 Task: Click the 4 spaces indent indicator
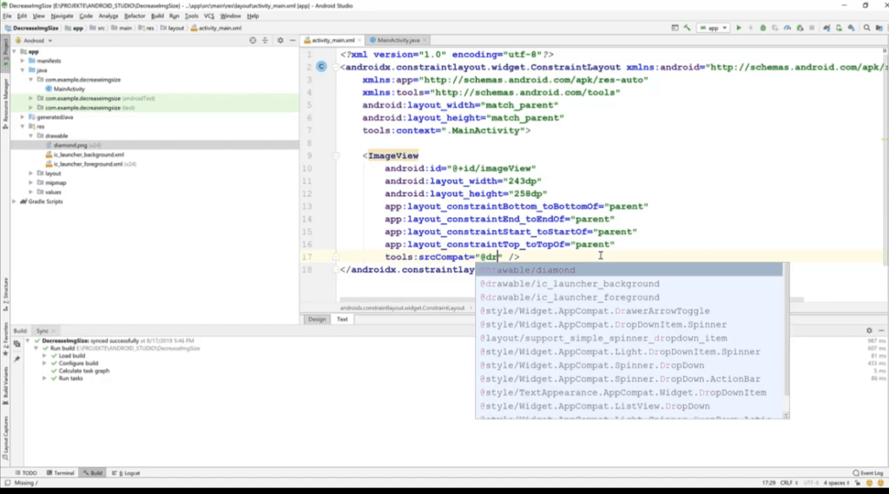(x=836, y=484)
